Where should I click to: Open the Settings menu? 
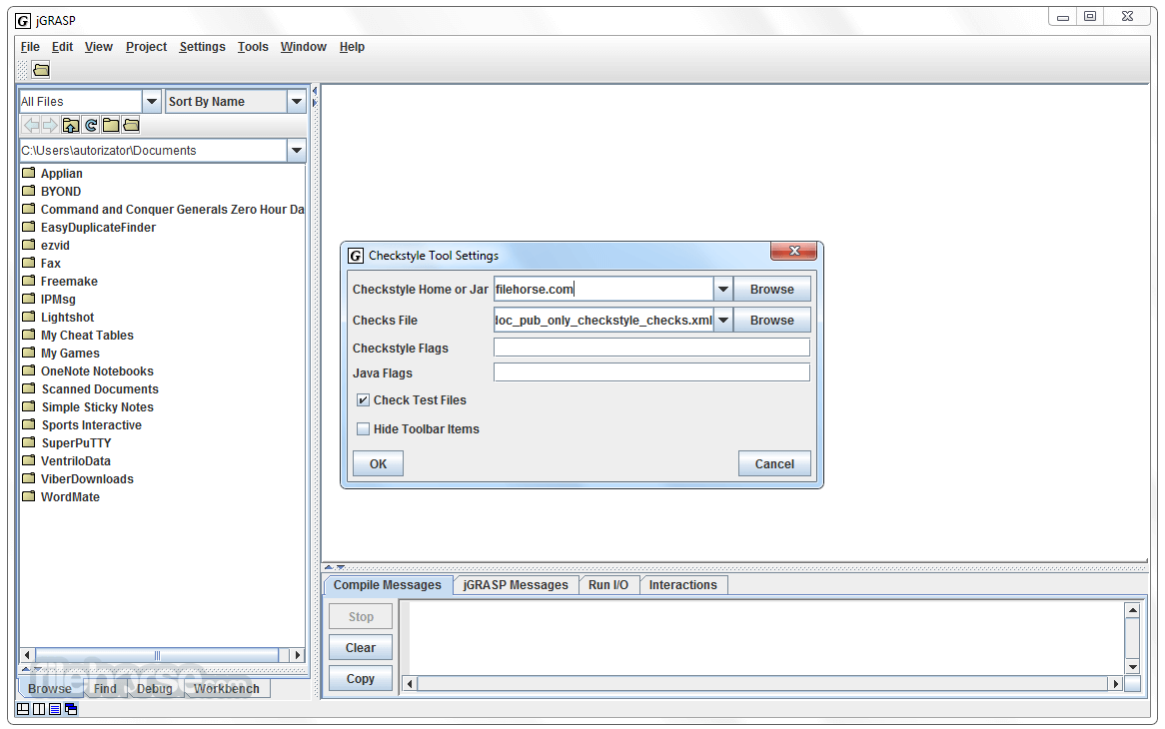click(202, 47)
